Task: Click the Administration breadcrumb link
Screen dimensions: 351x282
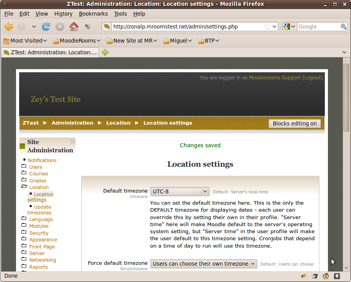Action: pos(73,123)
